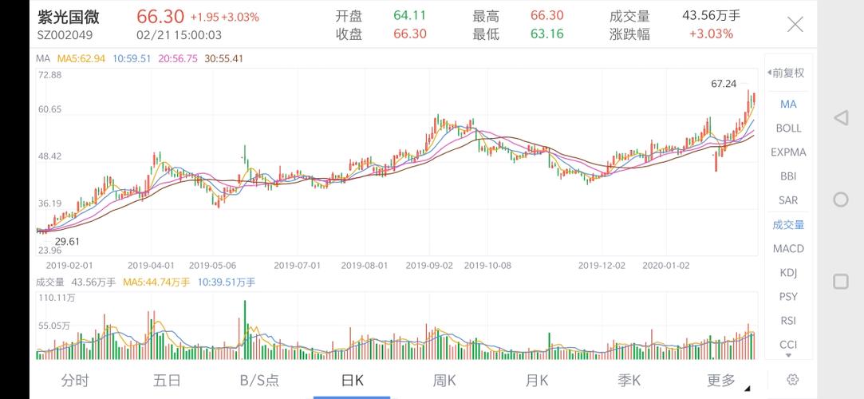Show B/S点 markers tab
This screenshot has height=399, width=864.
point(259,381)
